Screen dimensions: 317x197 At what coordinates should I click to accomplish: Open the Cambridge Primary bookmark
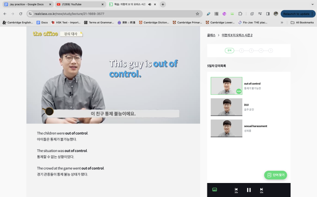(188, 23)
